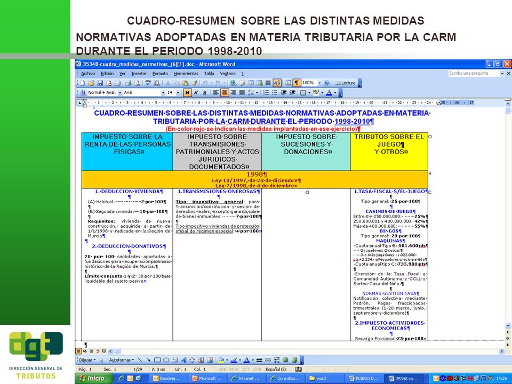Click the Open folder icon
This screenshot has width=512, height=384.
coord(91,83)
